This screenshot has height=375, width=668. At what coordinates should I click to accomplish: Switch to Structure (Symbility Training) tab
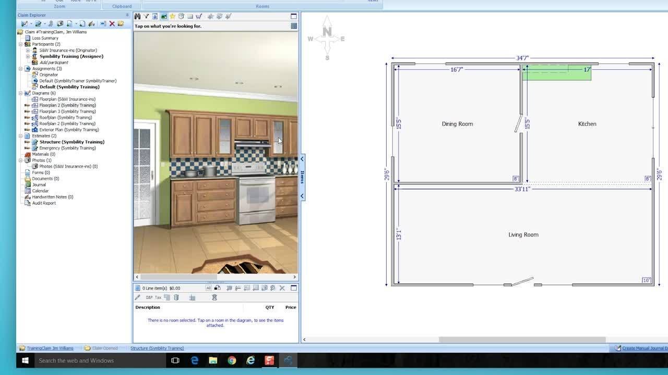tap(157, 348)
